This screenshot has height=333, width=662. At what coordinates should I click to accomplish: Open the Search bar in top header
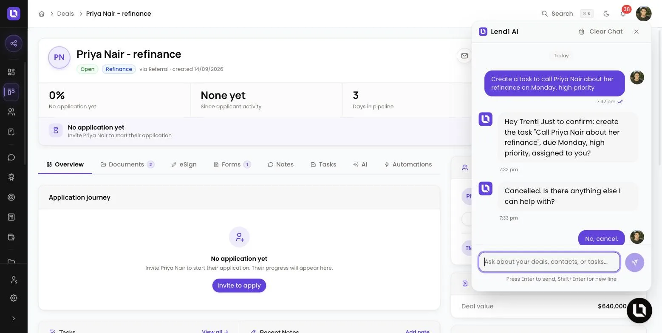pyautogui.click(x=567, y=14)
